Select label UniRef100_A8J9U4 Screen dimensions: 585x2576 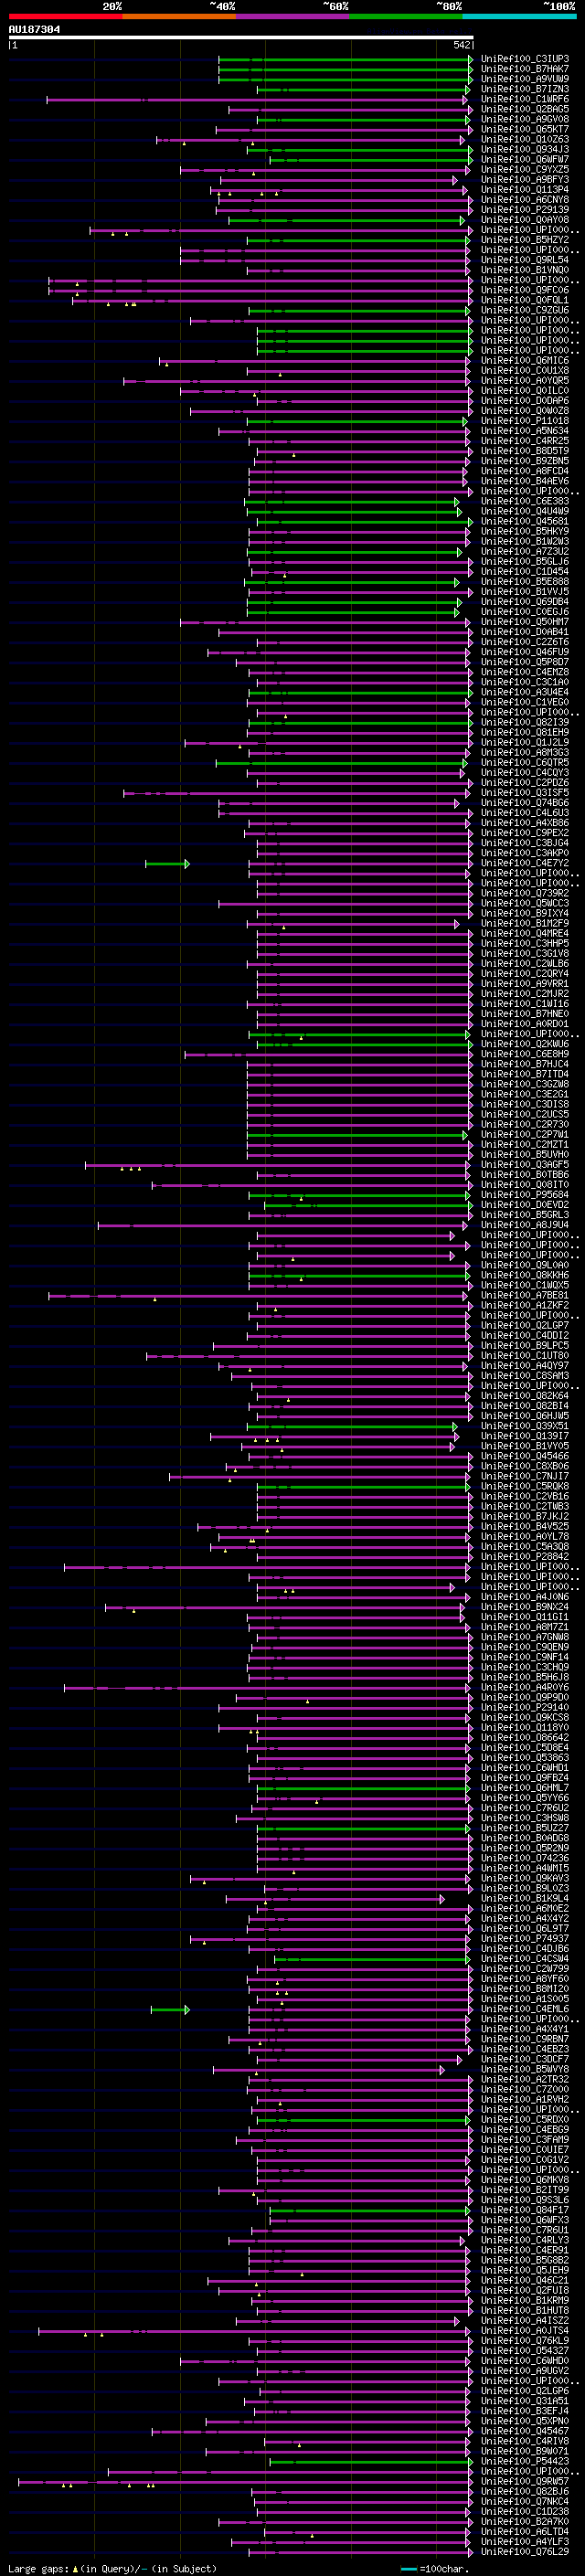525,1225
